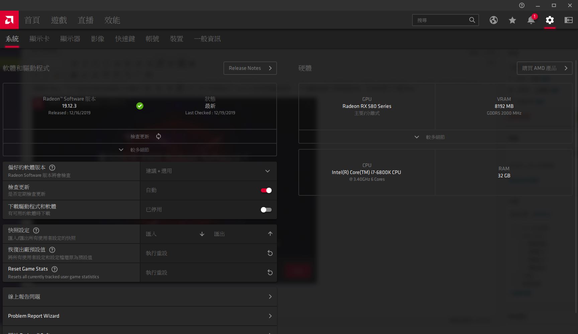Click the 匯入 import down-arrow icon
This screenshot has height=334, width=578.
pos(202,234)
